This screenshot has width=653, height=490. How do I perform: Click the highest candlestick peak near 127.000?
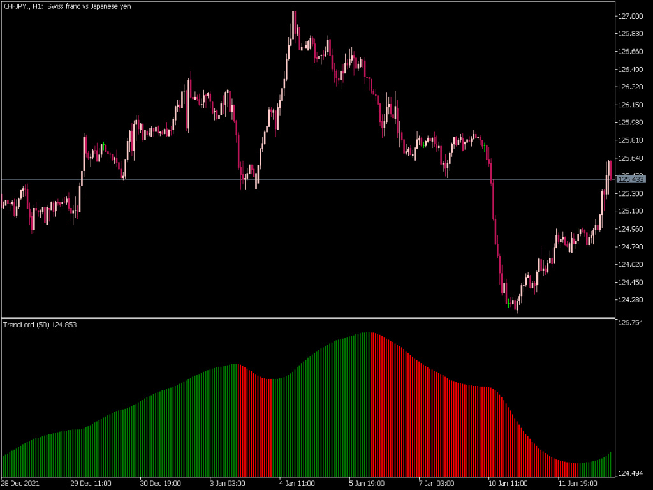tap(293, 13)
